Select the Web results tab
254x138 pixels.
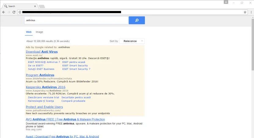(29, 32)
